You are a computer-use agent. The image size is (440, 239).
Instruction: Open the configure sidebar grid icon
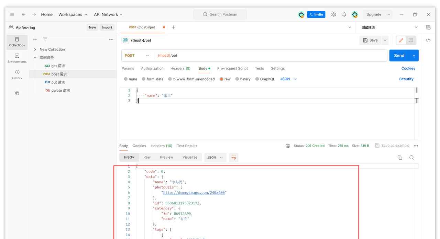pos(17,93)
